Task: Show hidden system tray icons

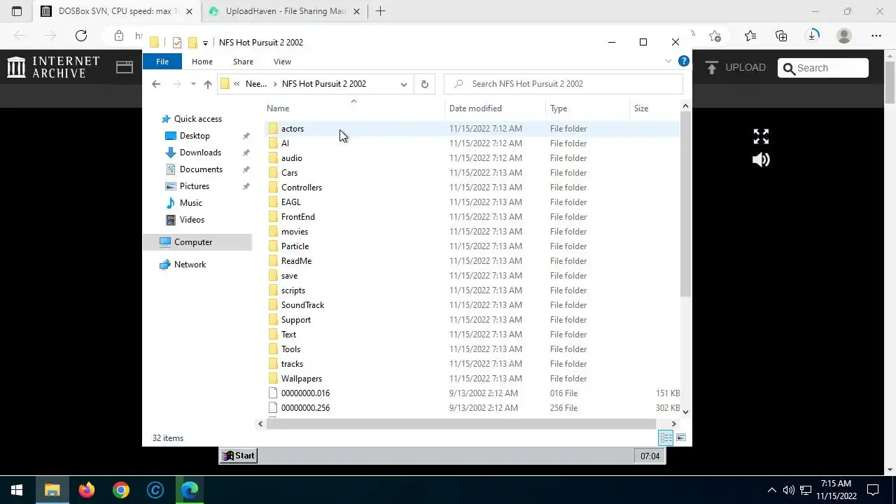Action: pyautogui.click(x=772, y=490)
